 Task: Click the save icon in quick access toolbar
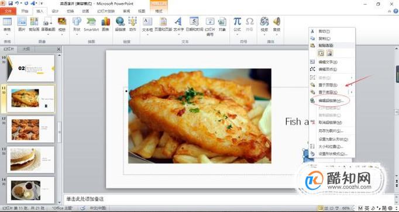(11, 4)
